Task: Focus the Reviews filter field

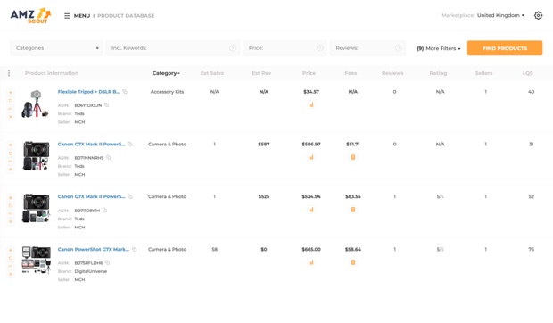Action: (367, 48)
